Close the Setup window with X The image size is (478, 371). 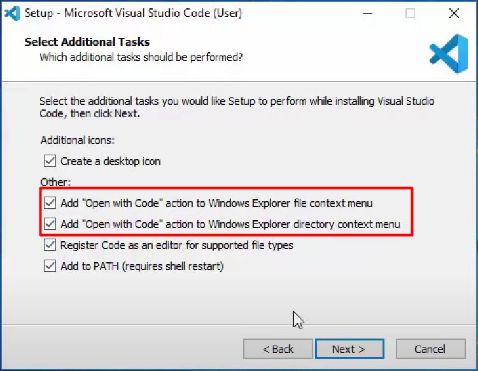(x=453, y=13)
